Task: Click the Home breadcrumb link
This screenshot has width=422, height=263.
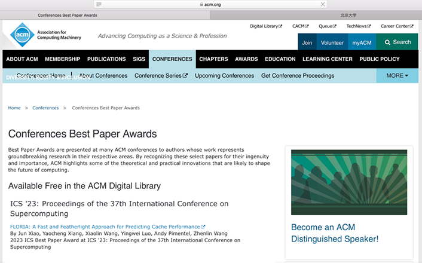Action: [14, 108]
